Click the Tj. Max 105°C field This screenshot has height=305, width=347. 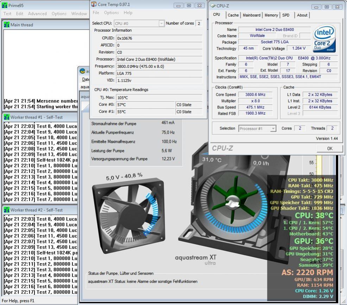point(159,97)
